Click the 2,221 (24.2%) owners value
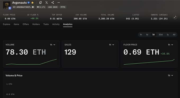Viewport: 180px width, 98px height. (159, 19)
